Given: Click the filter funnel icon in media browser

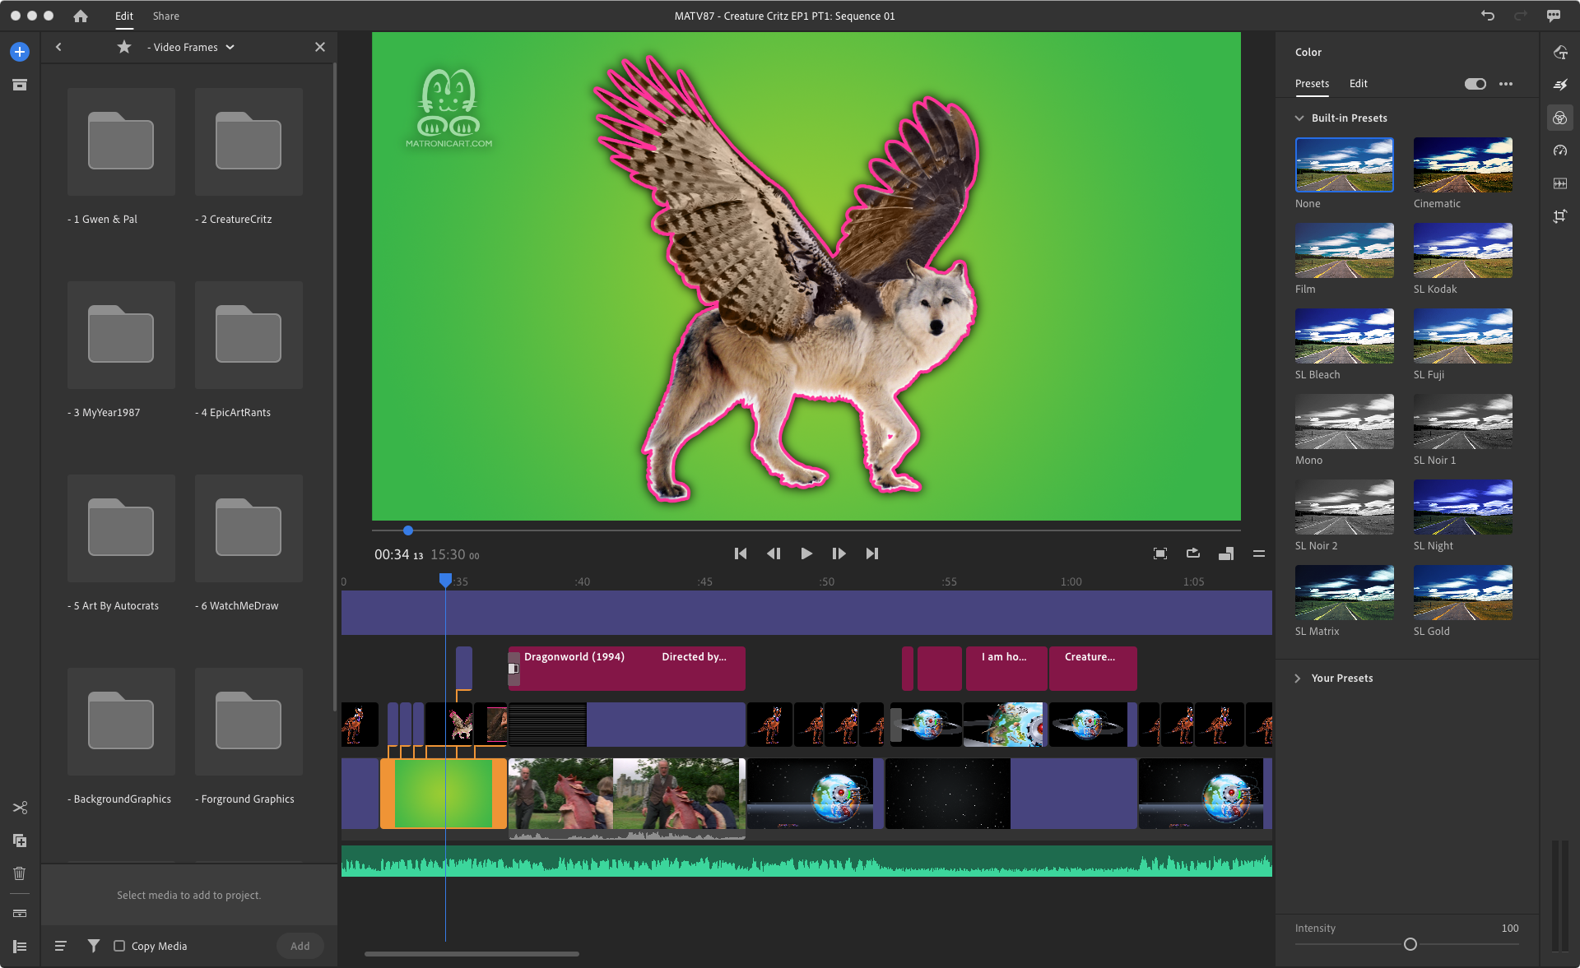Looking at the screenshot, I should point(94,946).
